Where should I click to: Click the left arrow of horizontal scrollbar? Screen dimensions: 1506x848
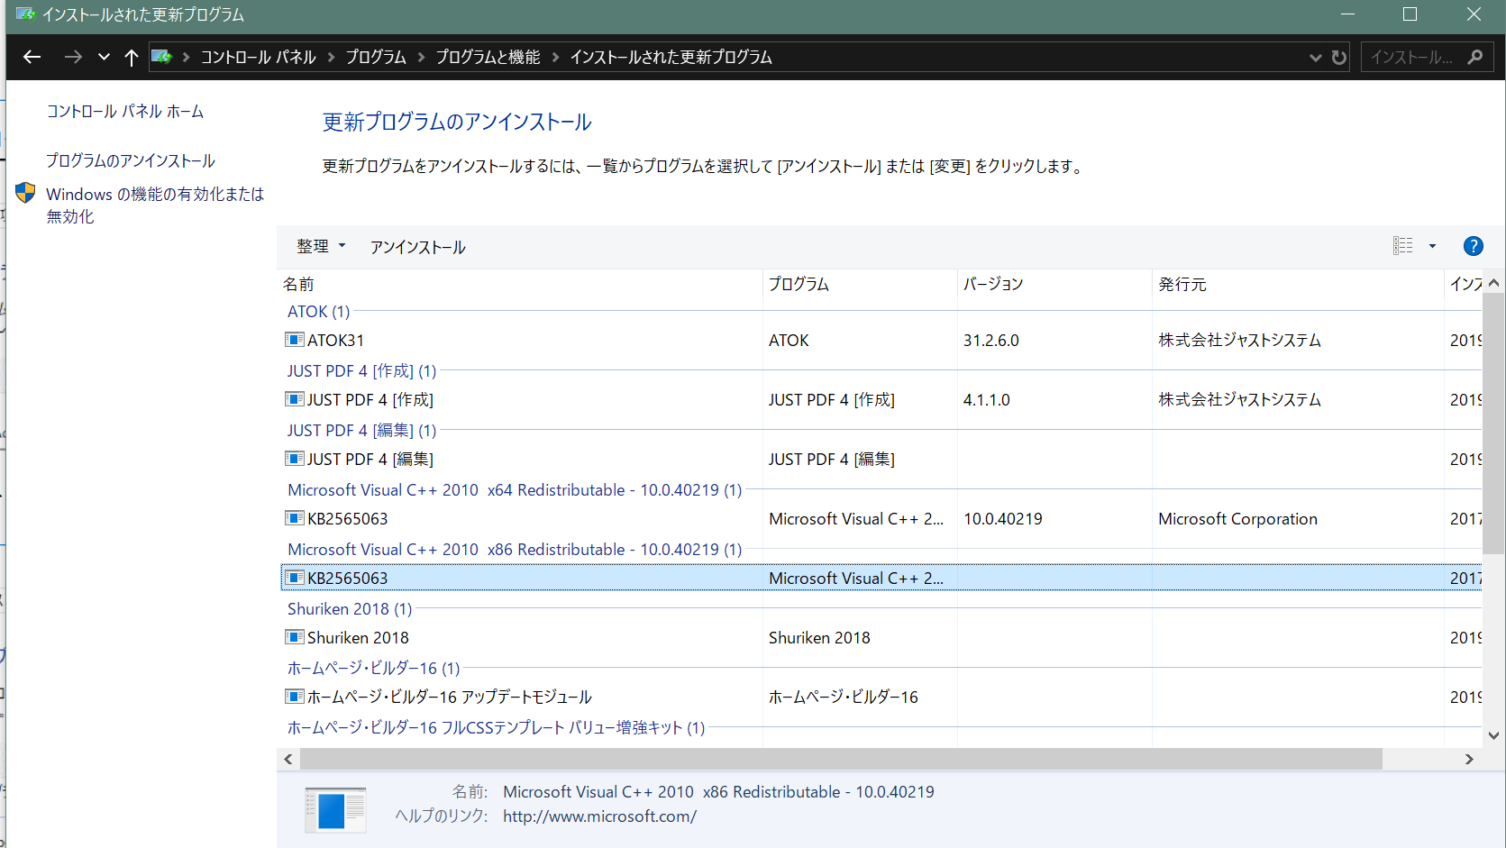pyautogui.click(x=288, y=759)
